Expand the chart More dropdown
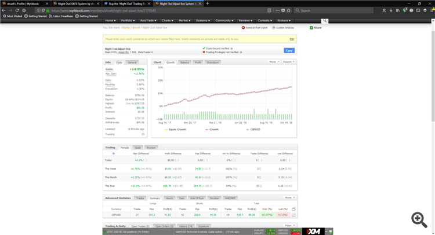435x235 pixels. click(274, 62)
